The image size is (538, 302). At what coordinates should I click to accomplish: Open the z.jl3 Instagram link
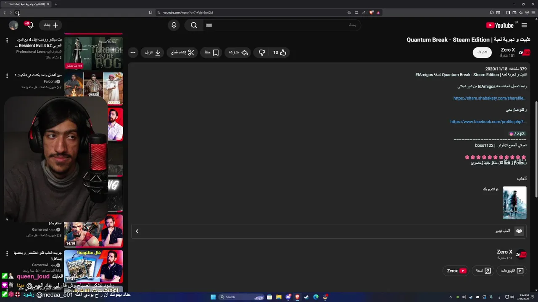pyautogui.click(x=517, y=134)
